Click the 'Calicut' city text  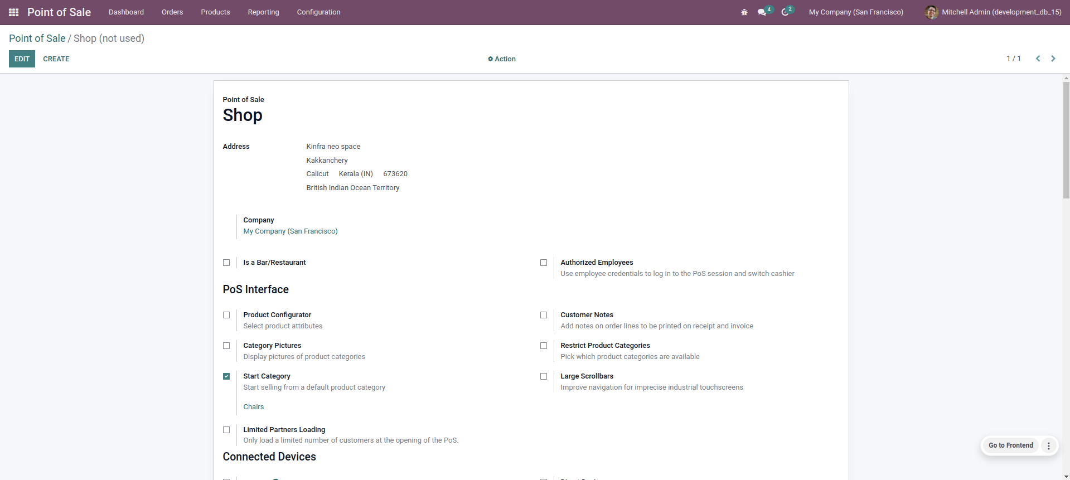pos(318,174)
